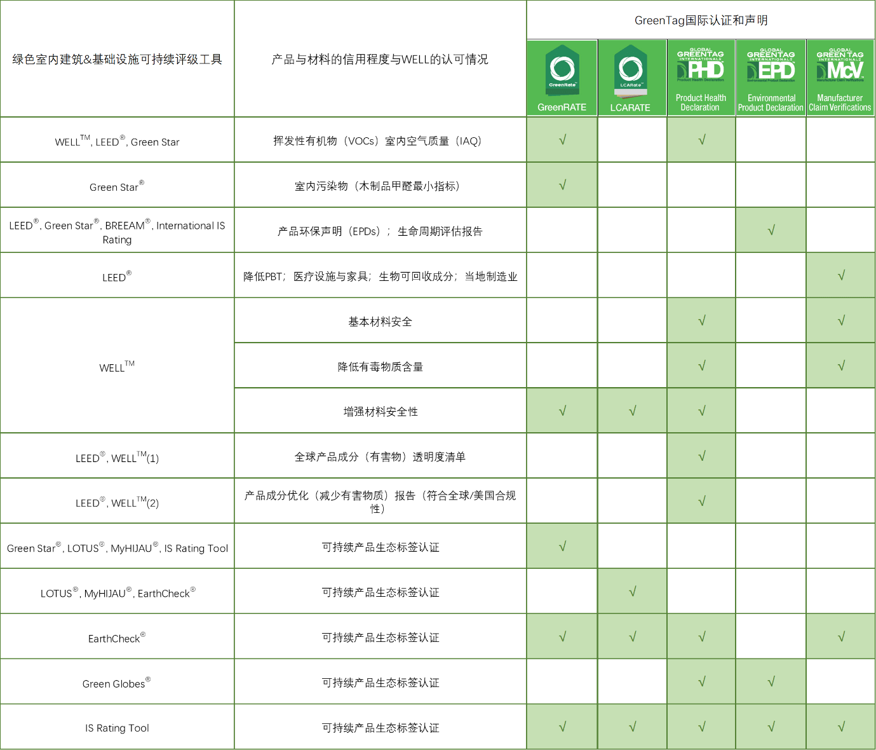This screenshot has height=750, width=876.
Task: Click cell '全球产品成分（有害物）透明度清单'
Action: (x=381, y=456)
